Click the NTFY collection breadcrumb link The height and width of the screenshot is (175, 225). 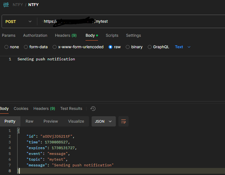coord(18,5)
